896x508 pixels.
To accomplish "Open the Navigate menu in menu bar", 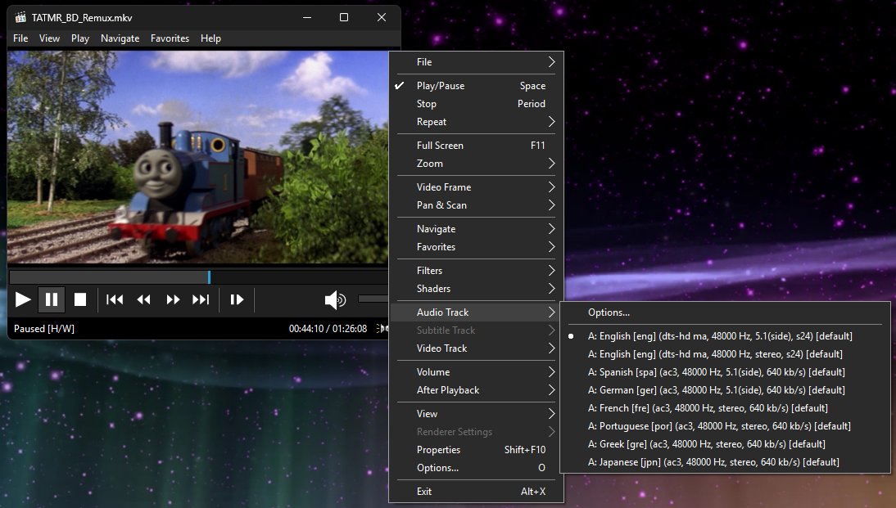I will (120, 38).
